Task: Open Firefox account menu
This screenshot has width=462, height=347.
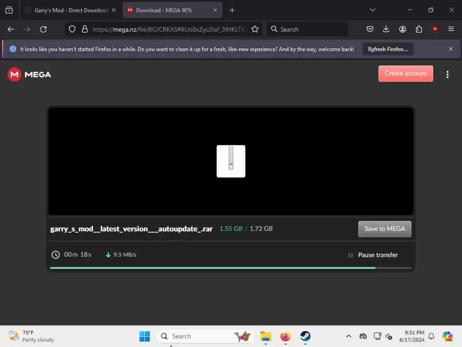Action: click(x=402, y=29)
